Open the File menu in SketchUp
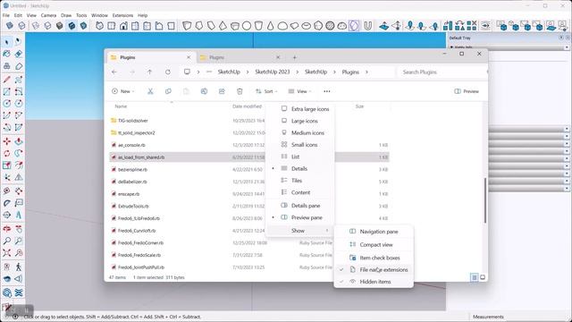572x322 pixels. click(6, 15)
